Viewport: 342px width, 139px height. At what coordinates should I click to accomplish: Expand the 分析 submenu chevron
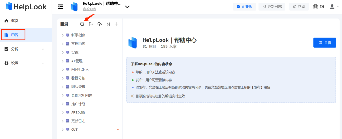coord(43,49)
